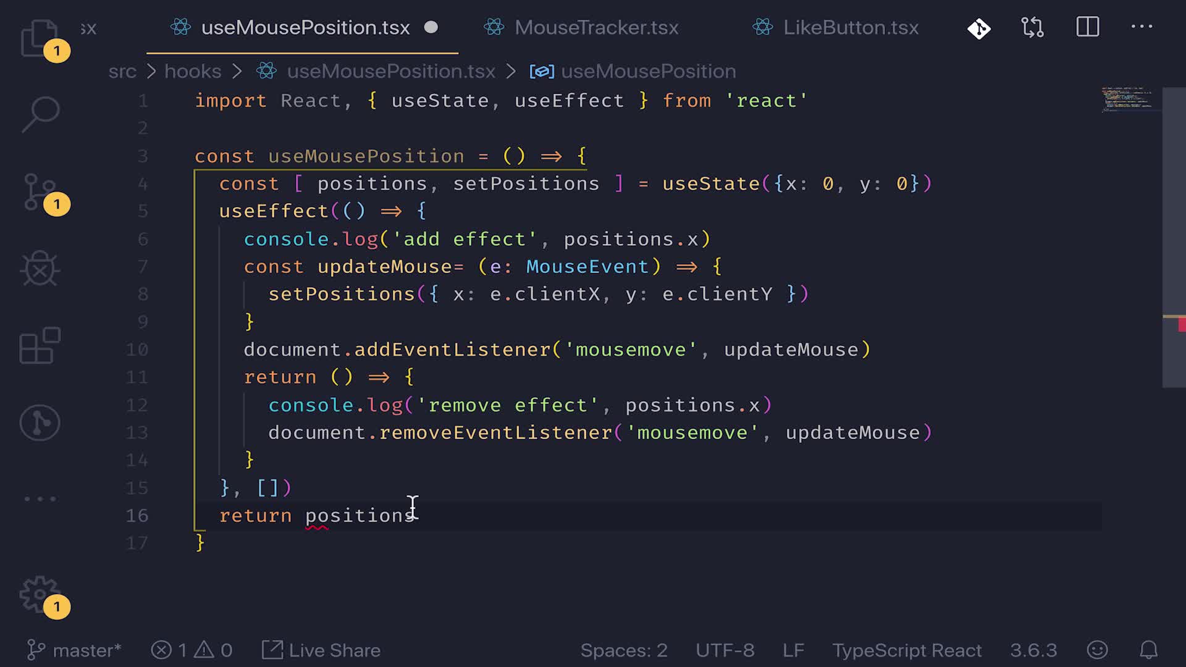The width and height of the screenshot is (1186, 667).
Task: Open the Extensions view
Action: (40, 346)
